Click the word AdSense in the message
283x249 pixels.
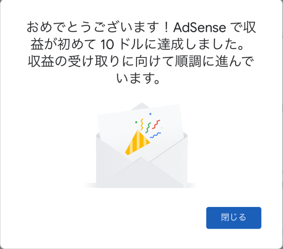(x=199, y=27)
